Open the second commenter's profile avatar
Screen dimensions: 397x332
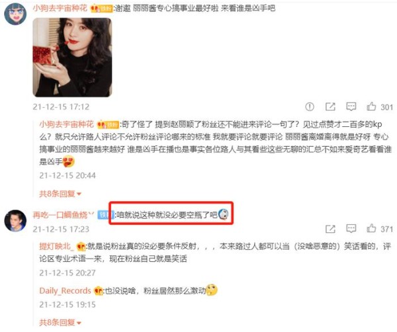tap(15, 220)
